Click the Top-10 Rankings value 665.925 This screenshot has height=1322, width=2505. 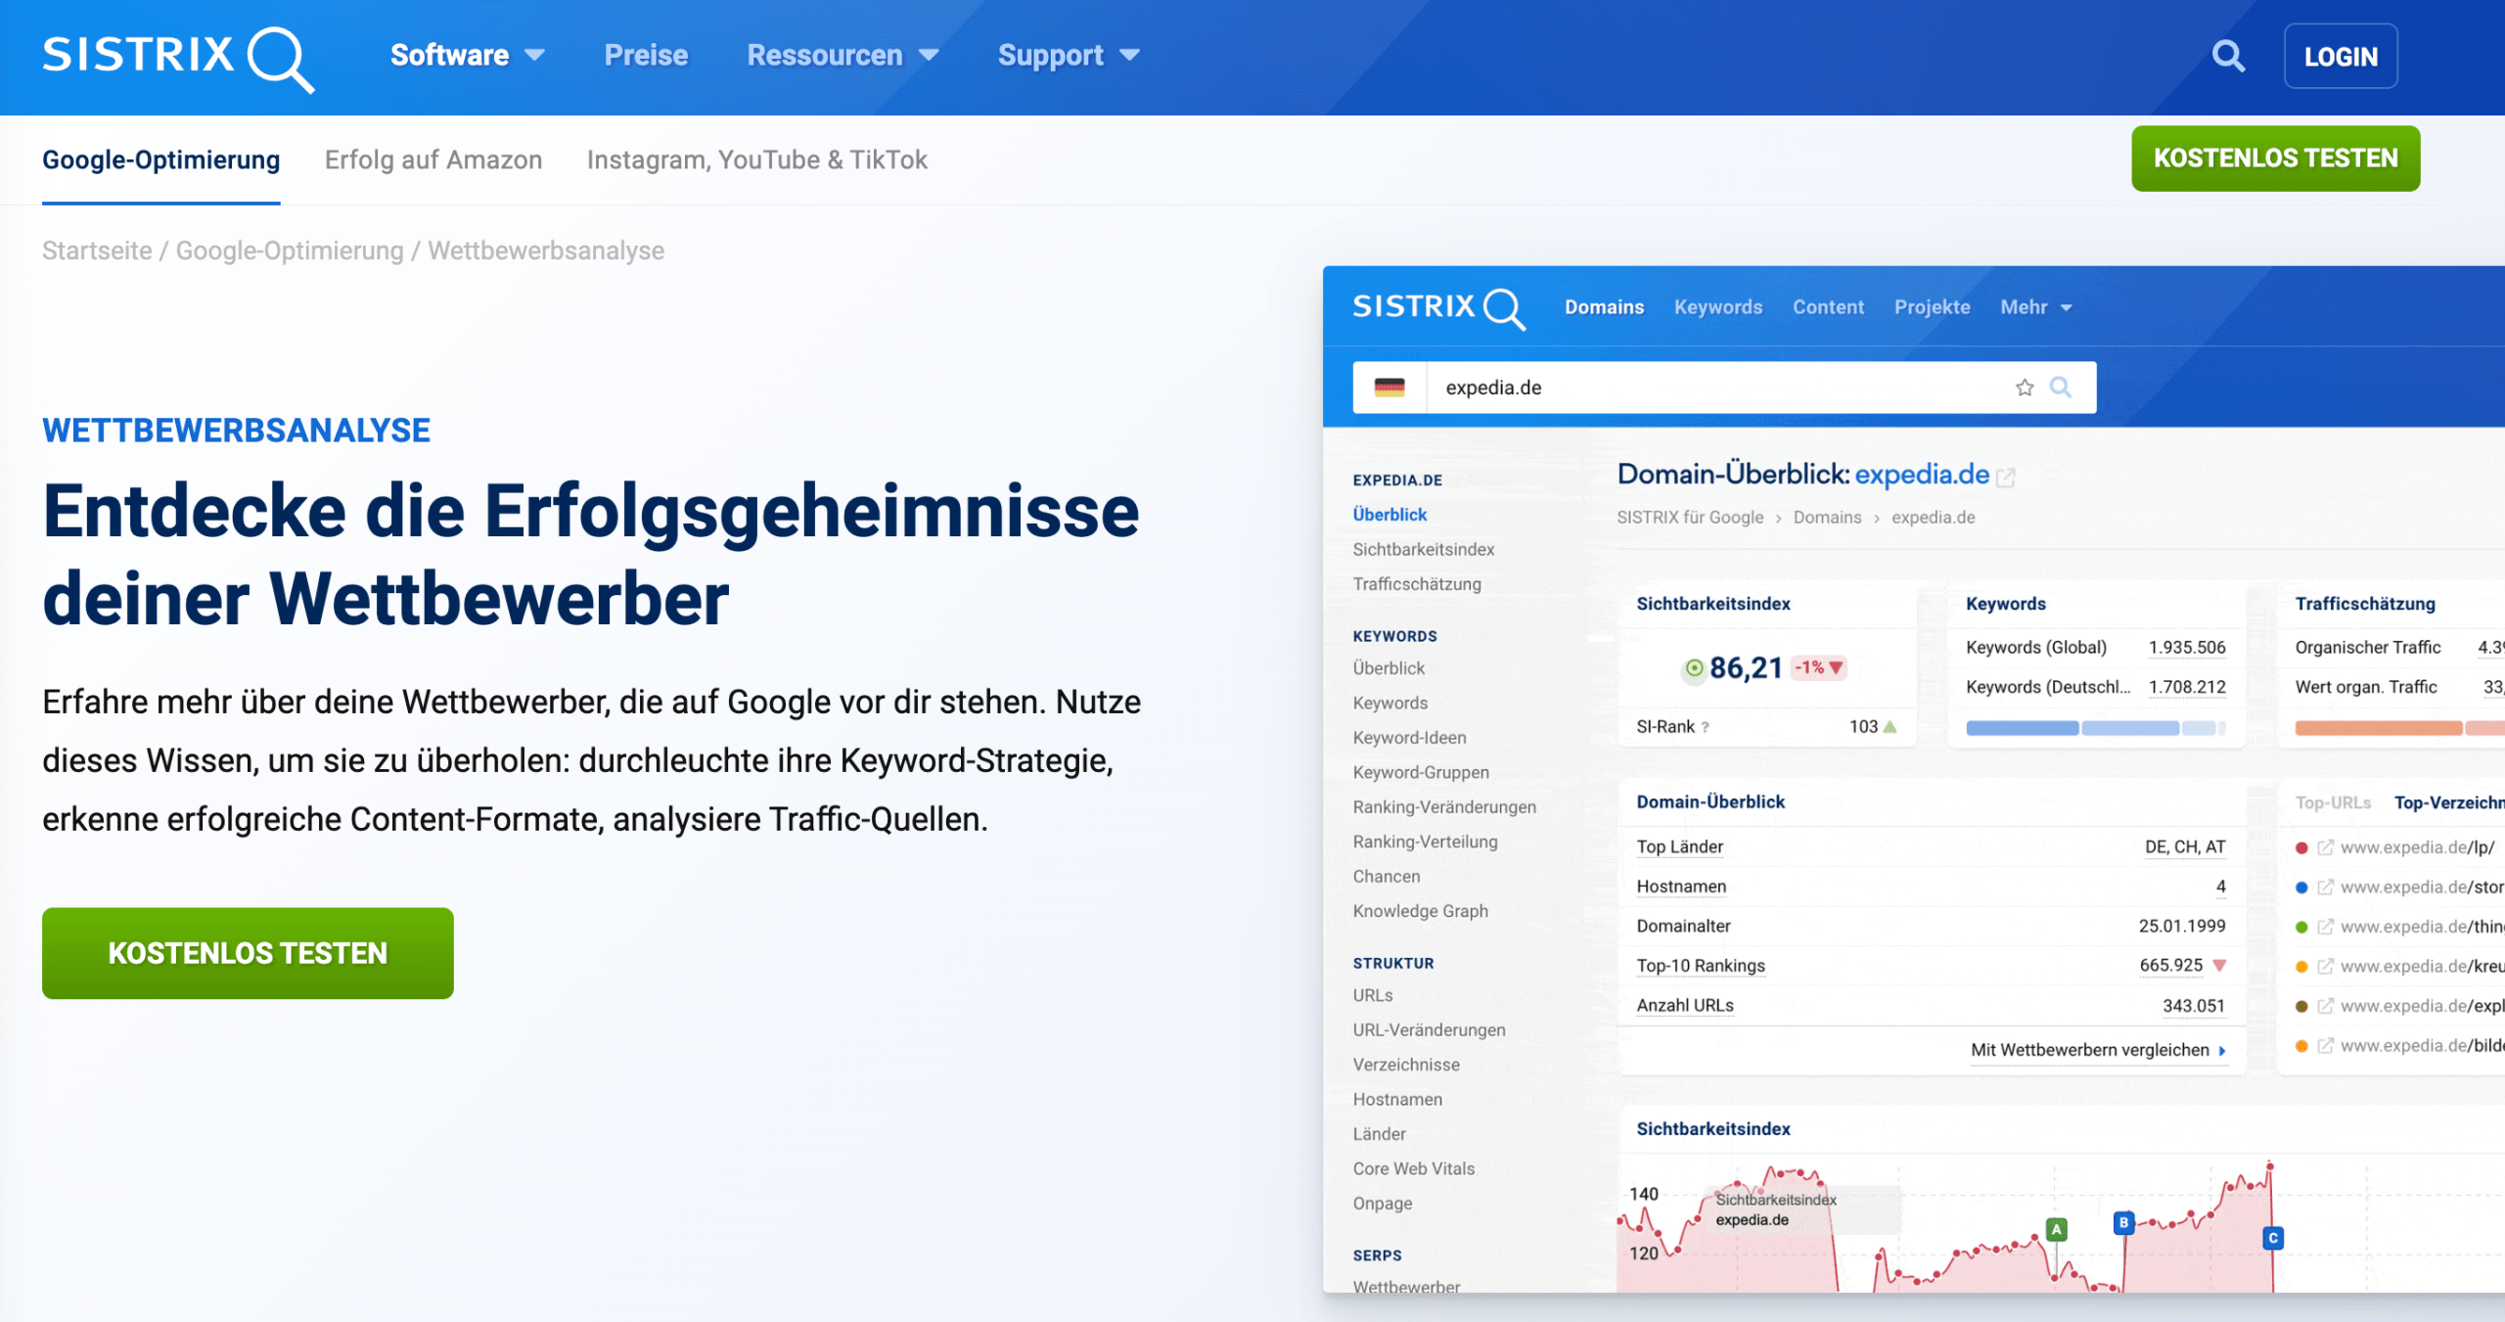point(2170,966)
